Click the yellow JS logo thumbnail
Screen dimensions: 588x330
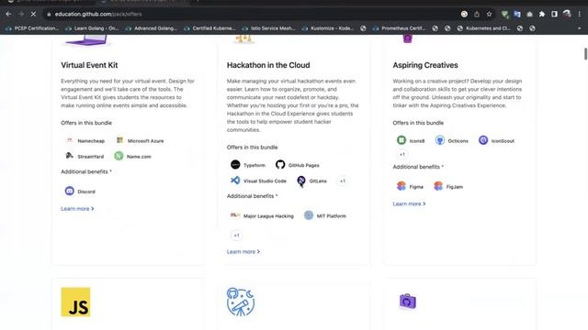75,302
